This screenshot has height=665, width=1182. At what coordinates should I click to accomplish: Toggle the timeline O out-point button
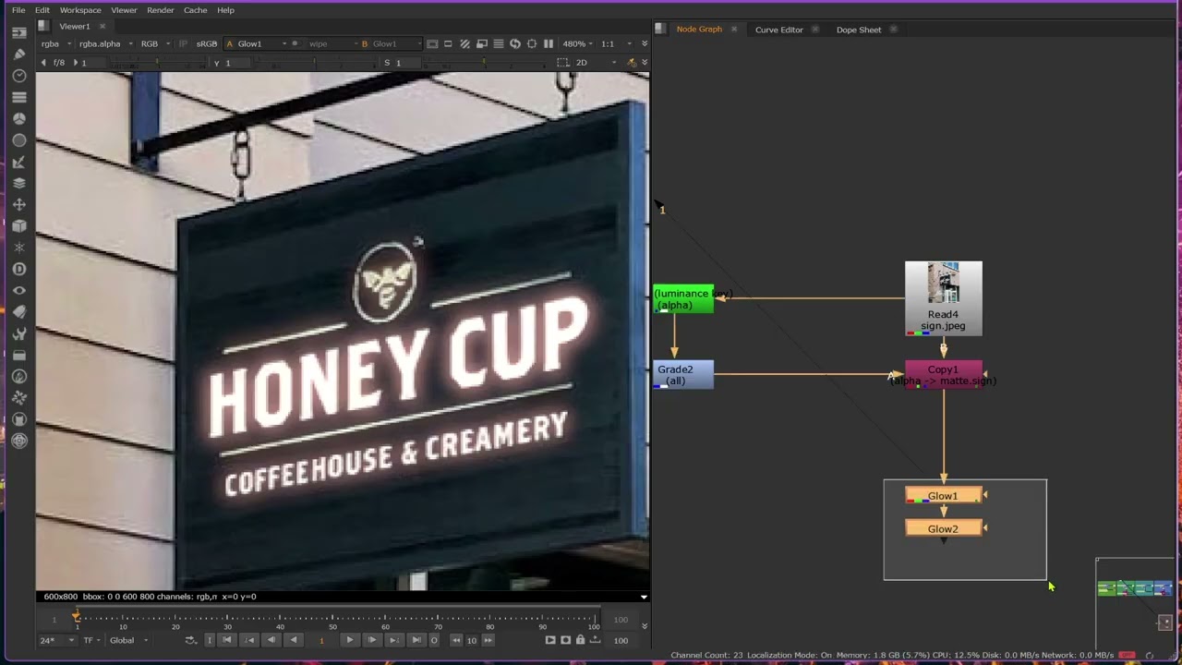point(434,640)
